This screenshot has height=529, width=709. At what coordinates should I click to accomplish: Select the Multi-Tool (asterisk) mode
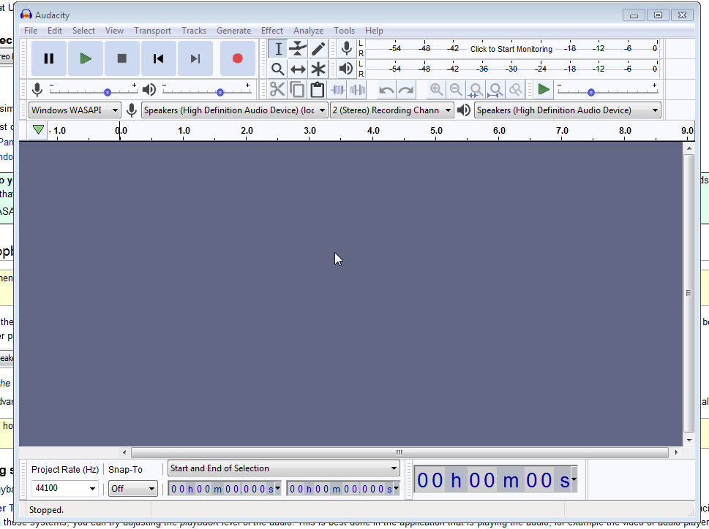(x=318, y=69)
